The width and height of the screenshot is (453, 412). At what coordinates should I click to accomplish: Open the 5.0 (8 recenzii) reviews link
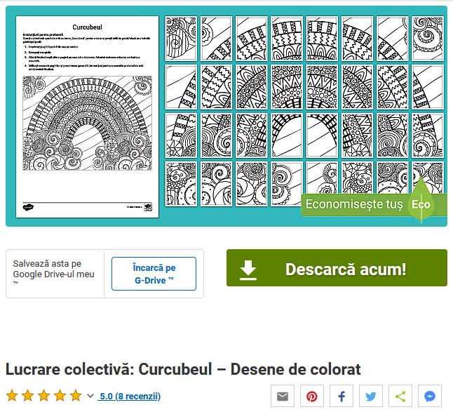pyautogui.click(x=129, y=396)
